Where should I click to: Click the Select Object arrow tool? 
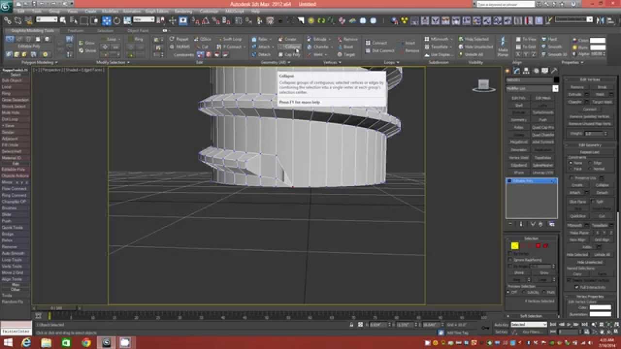(x=64, y=20)
